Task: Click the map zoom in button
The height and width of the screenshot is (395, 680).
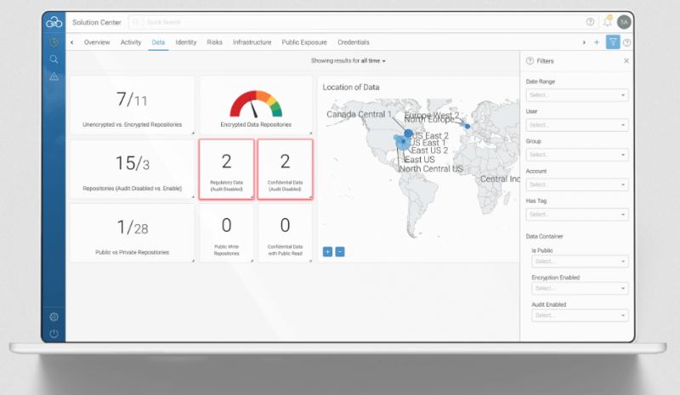Action: [327, 251]
